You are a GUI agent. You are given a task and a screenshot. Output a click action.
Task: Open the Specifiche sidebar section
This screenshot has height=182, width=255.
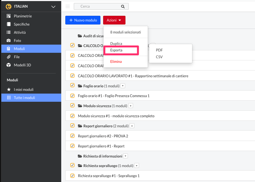tap(21, 24)
